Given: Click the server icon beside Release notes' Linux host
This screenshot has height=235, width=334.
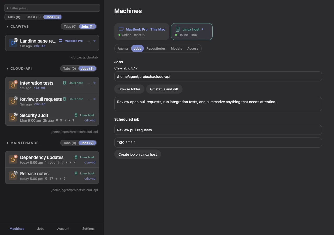Looking at the screenshot, I should tap(76, 173).
